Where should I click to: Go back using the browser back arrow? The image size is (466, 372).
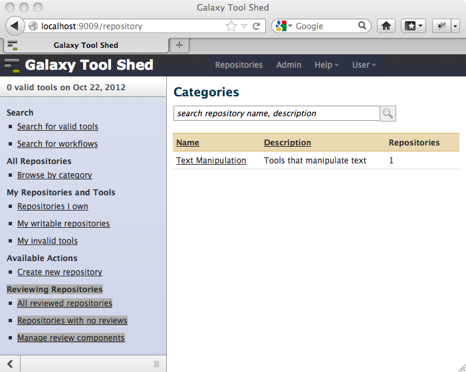15,26
